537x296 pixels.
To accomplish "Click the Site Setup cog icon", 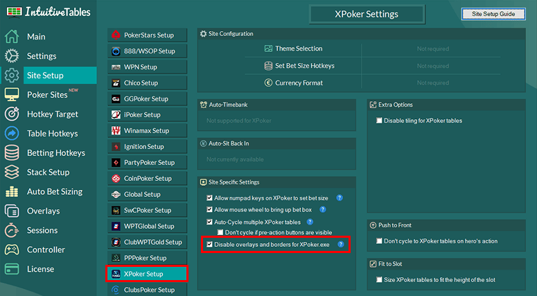I will pos(12,76).
